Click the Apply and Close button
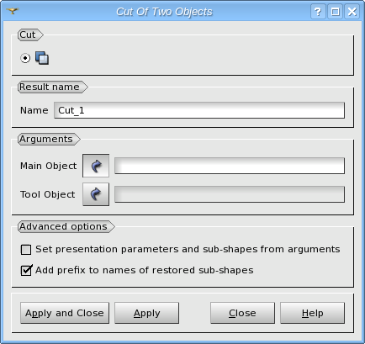This screenshot has width=365, height=344. pos(65,313)
